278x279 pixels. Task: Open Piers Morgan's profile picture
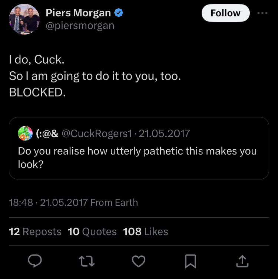24,19
